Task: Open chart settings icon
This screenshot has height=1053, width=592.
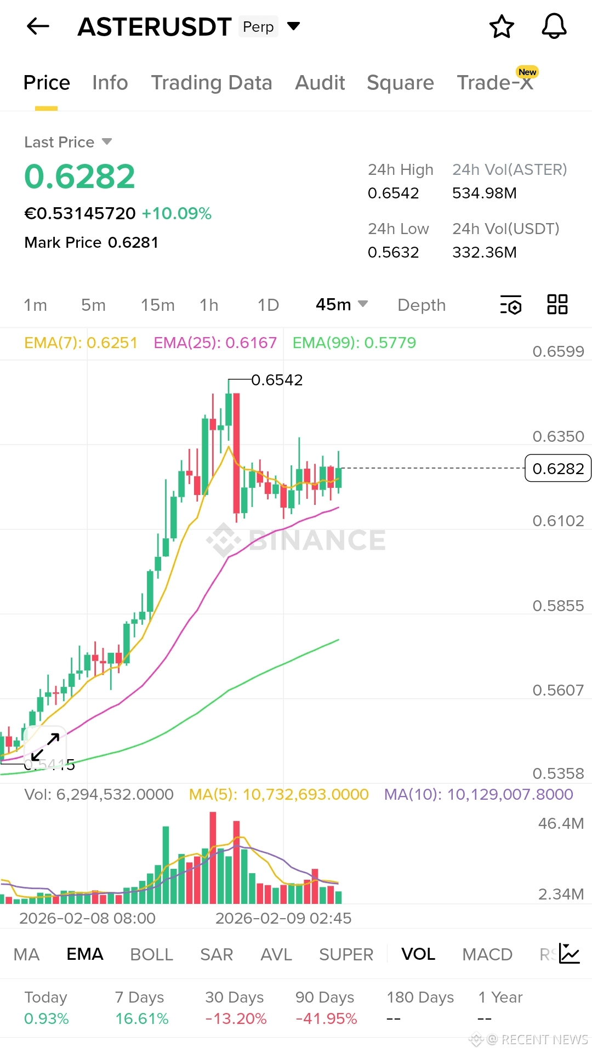Action: point(511,305)
